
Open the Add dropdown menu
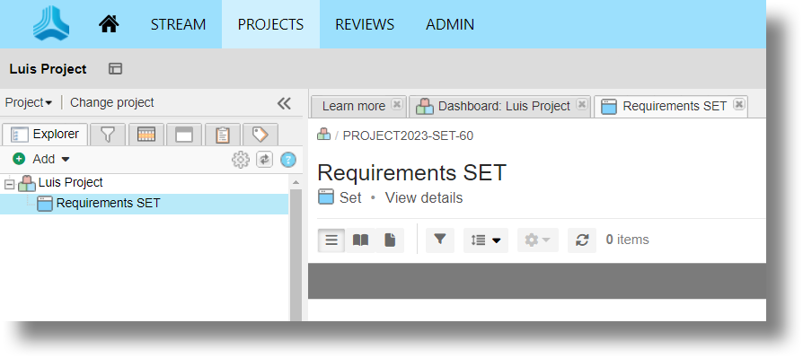[x=42, y=159]
